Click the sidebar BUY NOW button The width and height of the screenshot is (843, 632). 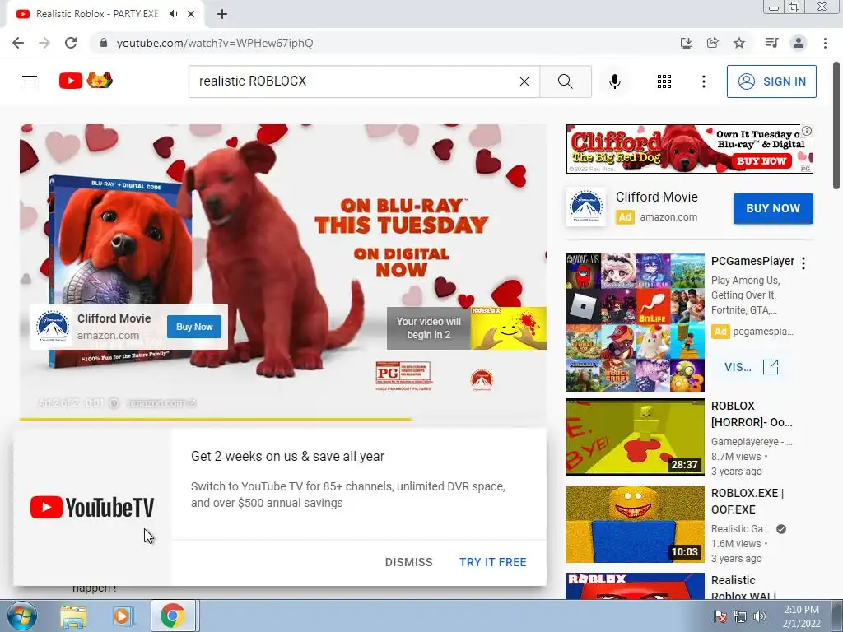click(773, 208)
